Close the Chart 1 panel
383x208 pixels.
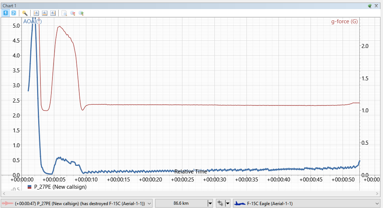[x=376, y=6]
